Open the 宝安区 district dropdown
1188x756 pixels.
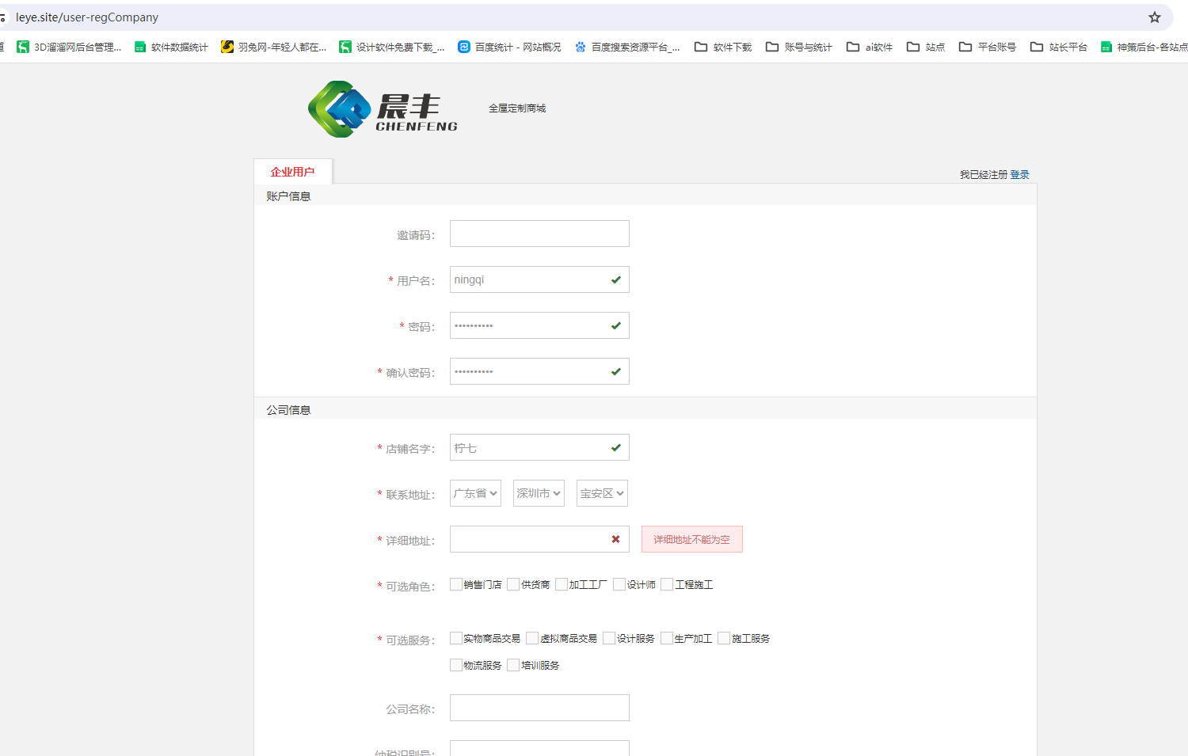(x=602, y=493)
